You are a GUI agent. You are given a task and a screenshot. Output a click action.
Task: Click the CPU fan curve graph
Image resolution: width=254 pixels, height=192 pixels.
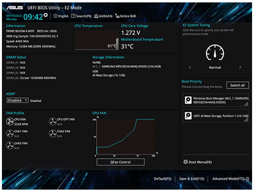click(126, 137)
